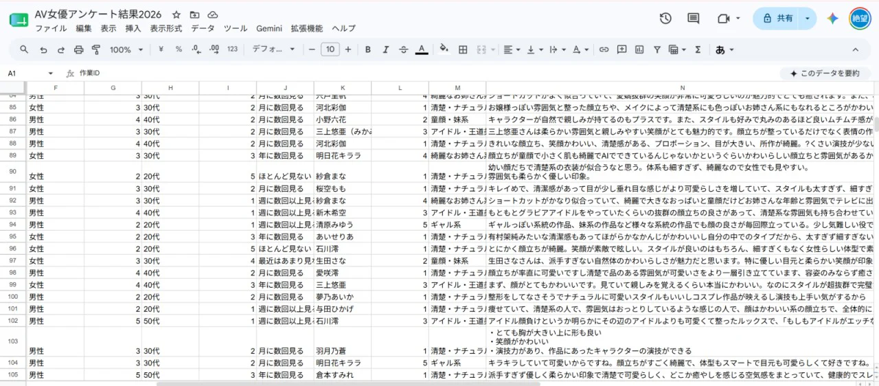The image size is (879, 386).
Task: Click the redo arrow
Action: [61, 49]
